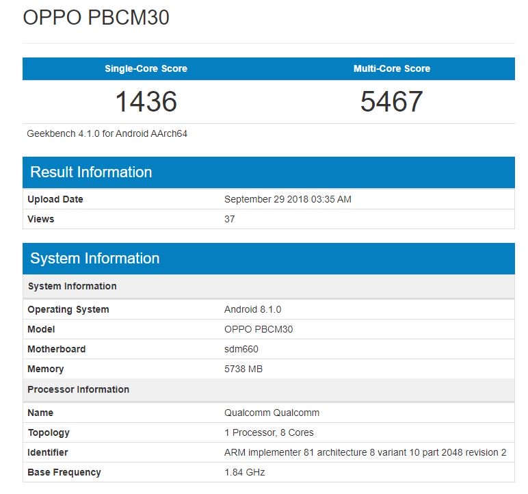Viewport: 528px width, 494px height.
Task: Select the Multi-Core Score column header
Action: point(392,68)
